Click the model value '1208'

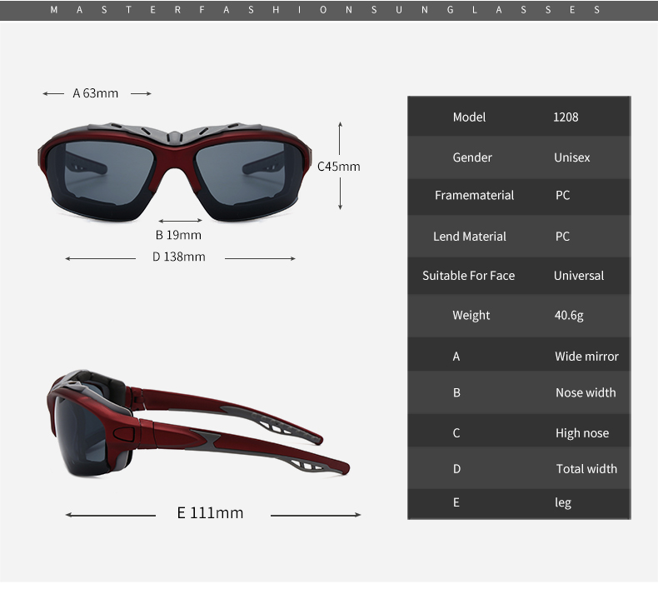(566, 117)
